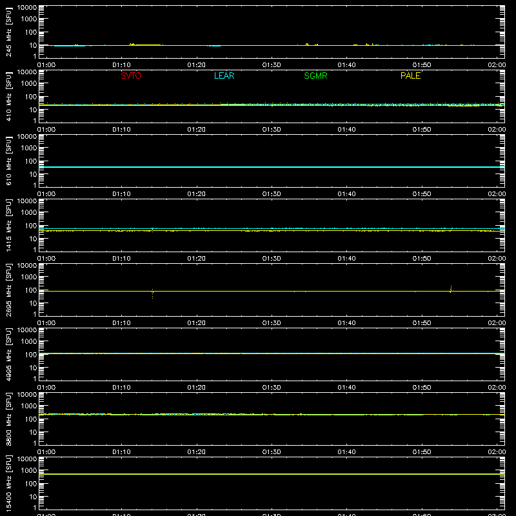Select the 8800 MHz [SFU] axis label
Viewport: 516px width, 516px height.
[9, 419]
